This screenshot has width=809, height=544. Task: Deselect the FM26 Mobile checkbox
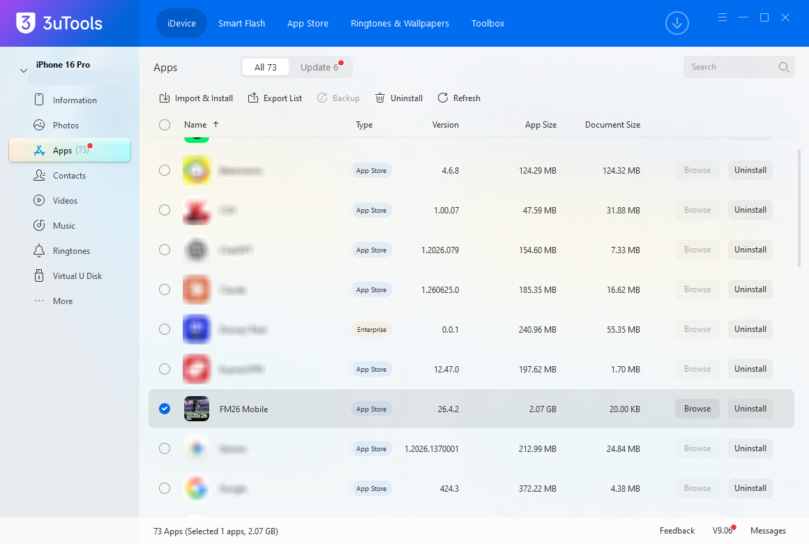pos(165,409)
